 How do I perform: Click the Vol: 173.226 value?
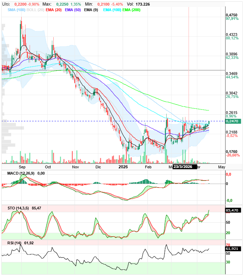coord(143,4)
